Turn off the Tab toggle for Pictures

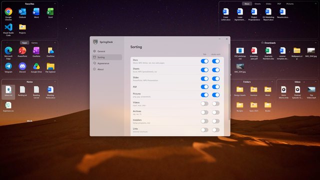204,95
